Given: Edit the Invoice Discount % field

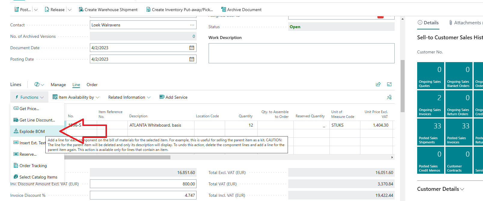Looking at the screenshot, I should coord(143,195).
